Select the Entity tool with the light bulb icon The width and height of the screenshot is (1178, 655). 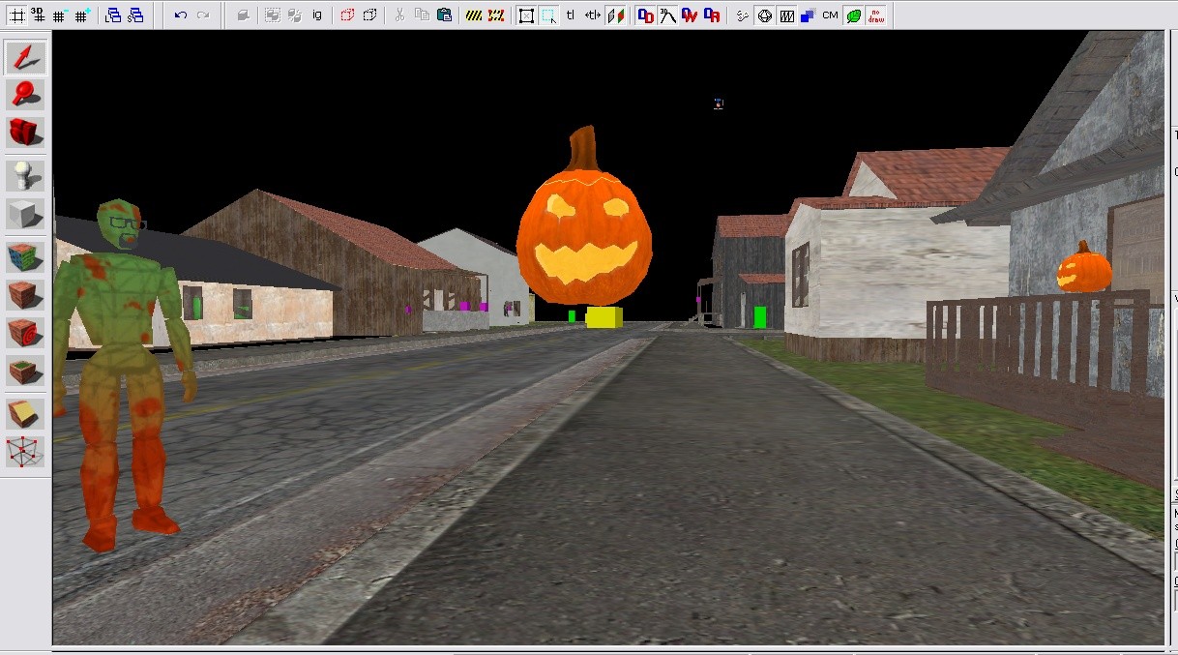click(25, 176)
